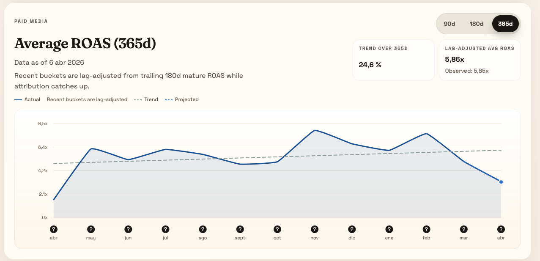Select the 180d time range
The height and width of the screenshot is (261, 540).
tap(477, 24)
